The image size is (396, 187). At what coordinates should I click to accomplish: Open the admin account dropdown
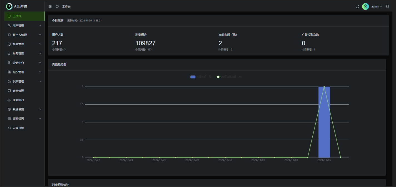(377, 6)
